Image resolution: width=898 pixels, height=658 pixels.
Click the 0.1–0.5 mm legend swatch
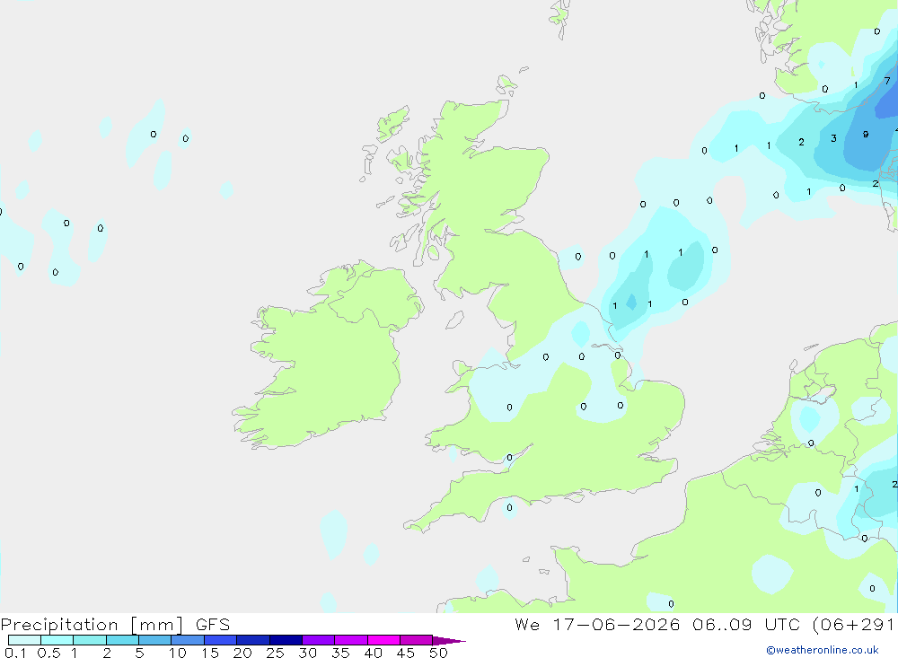click(24, 640)
